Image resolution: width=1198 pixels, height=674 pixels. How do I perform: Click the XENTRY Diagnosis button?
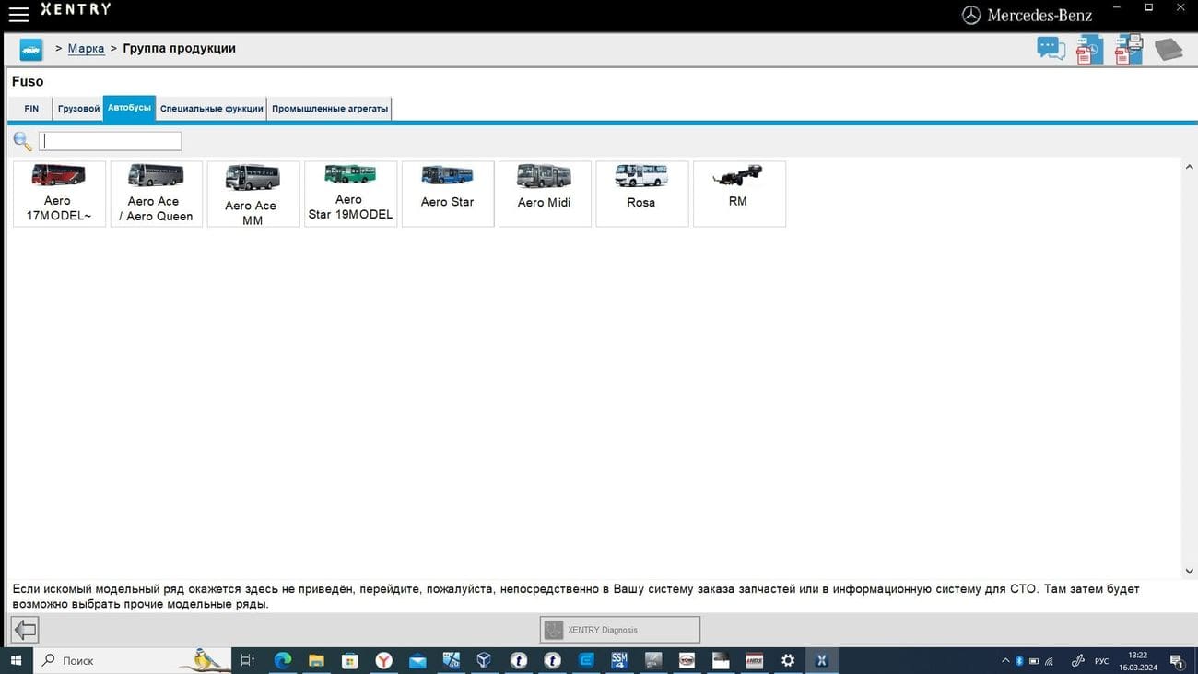[620, 630]
